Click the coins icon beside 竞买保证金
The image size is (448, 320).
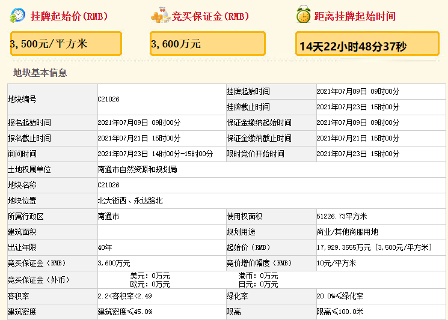pyautogui.click(x=161, y=16)
